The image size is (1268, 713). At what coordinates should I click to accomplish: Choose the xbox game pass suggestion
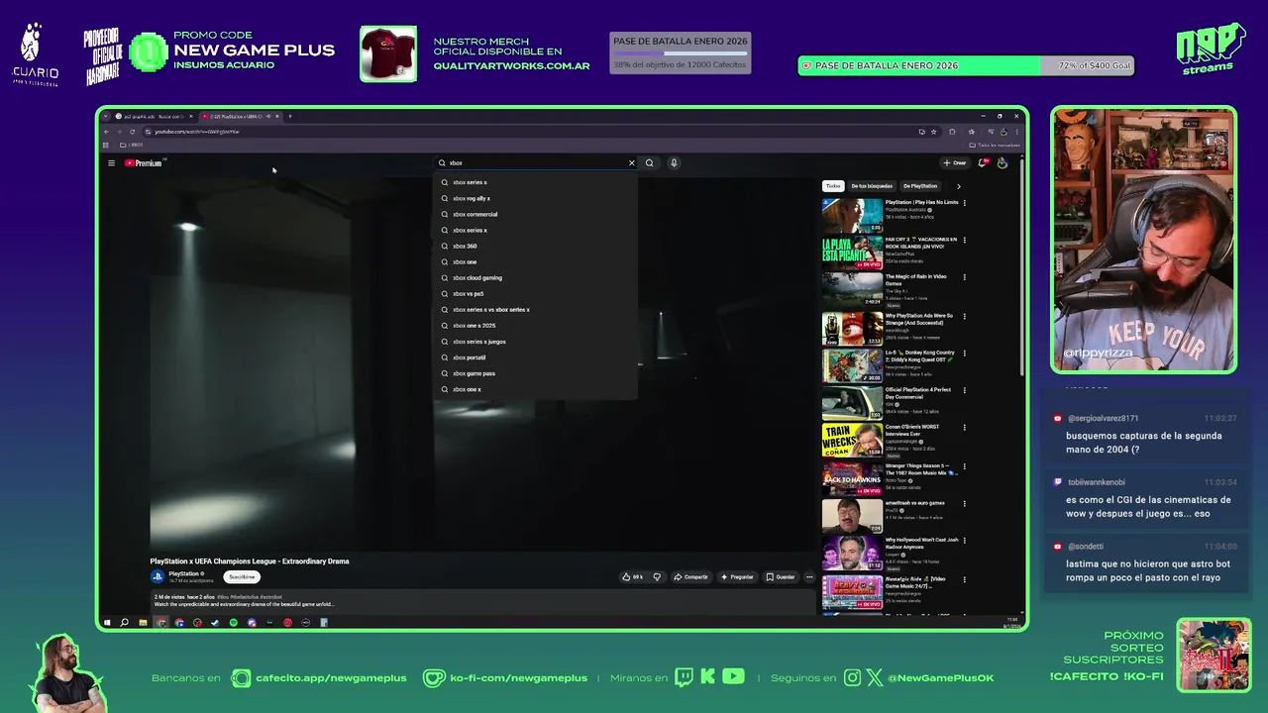[535, 373]
